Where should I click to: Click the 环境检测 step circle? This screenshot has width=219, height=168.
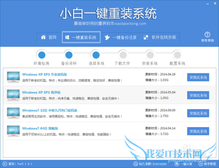point(42,55)
